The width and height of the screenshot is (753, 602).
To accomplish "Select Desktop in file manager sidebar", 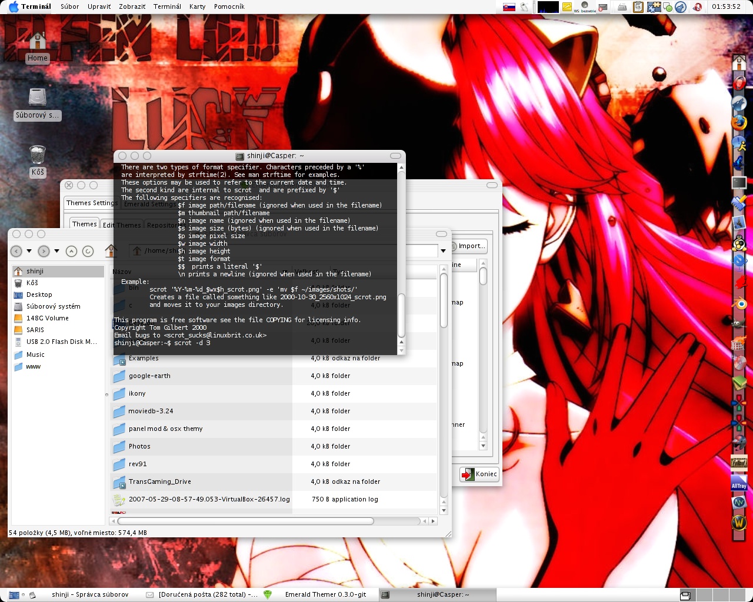I will 58,295.
